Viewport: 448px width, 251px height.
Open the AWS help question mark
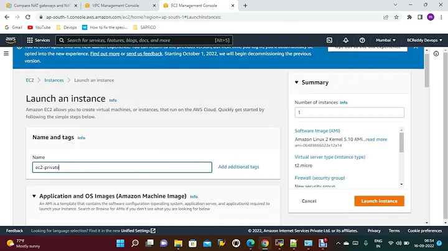pos(362,40)
